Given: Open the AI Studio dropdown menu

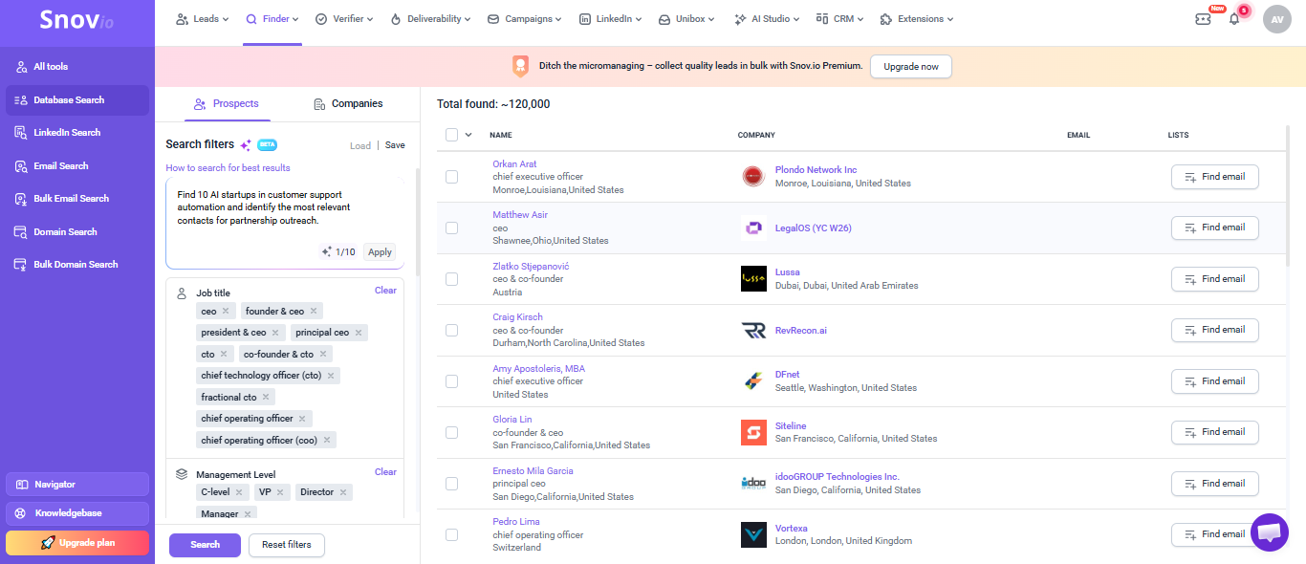Looking at the screenshot, I should 768,19.
